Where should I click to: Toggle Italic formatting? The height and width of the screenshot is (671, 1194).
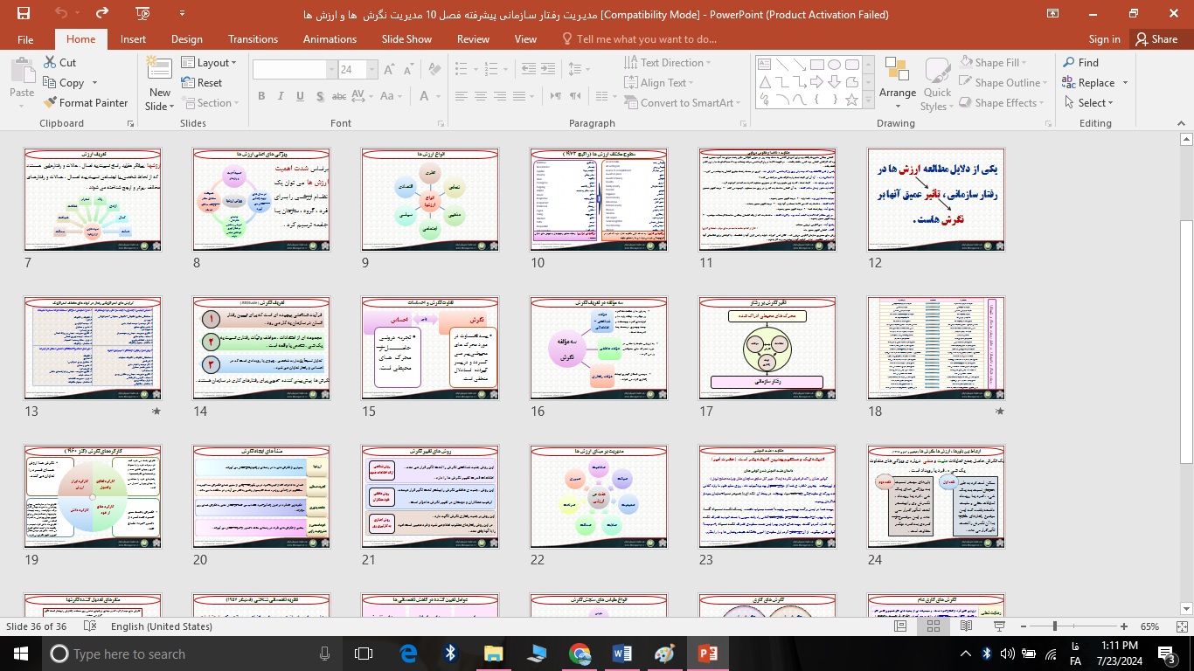click(x=279, y=96)
